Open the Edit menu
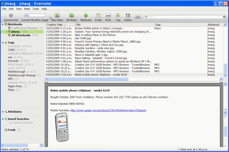This screenshot has height=152, width=229. 11,9
